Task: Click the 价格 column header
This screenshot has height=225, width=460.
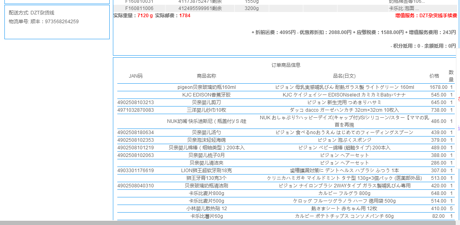Action: tap(434, 76)
